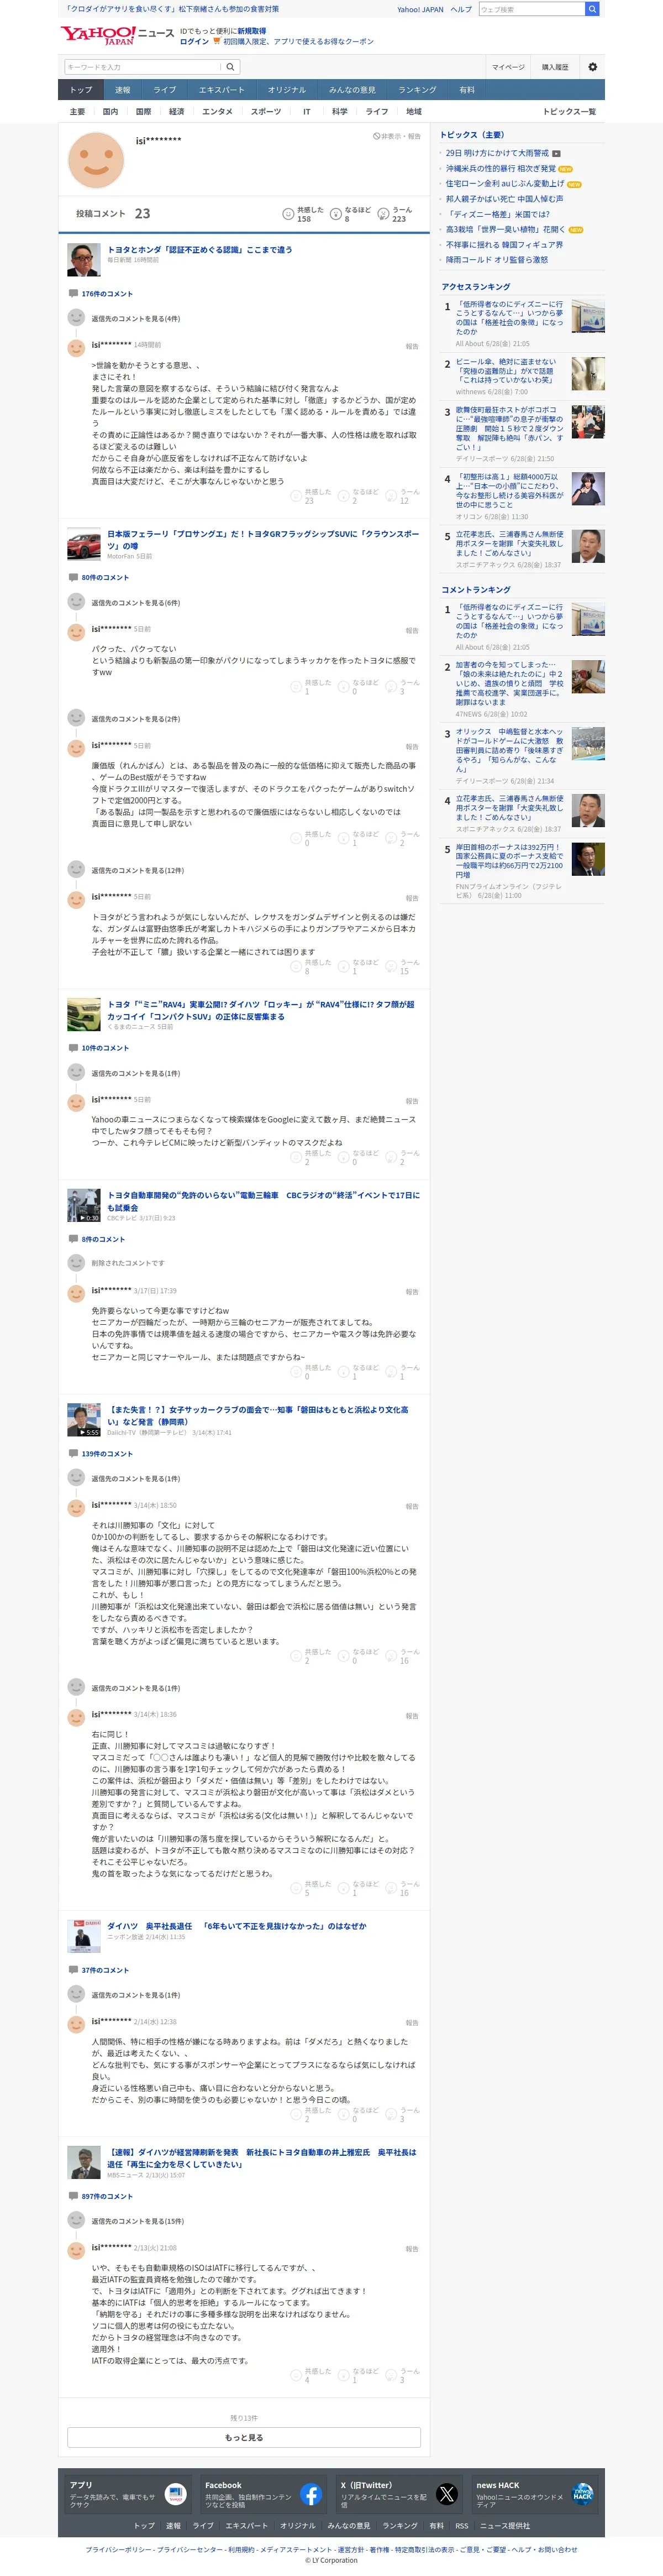Select the 有料 tab in top navigation
This screenshot has height=2576, width=663.
(x=467, y=90)
